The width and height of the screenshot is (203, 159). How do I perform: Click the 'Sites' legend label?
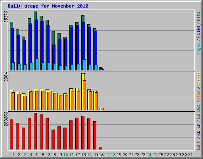coord(198,96)
